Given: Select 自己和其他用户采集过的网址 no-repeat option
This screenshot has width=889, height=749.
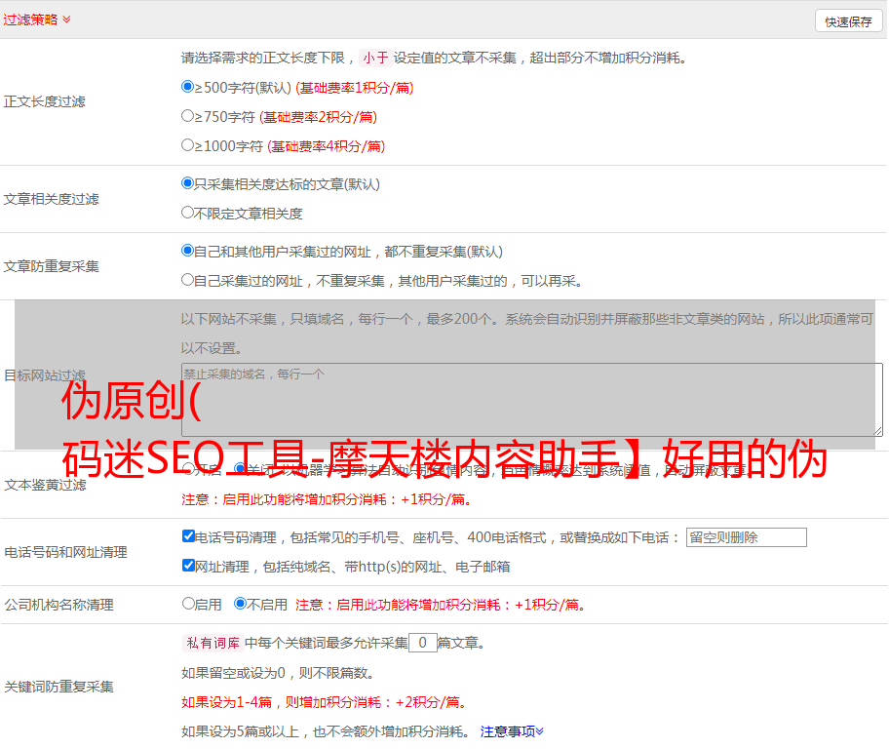Looking at the screenshot, I should click(187, 251).
